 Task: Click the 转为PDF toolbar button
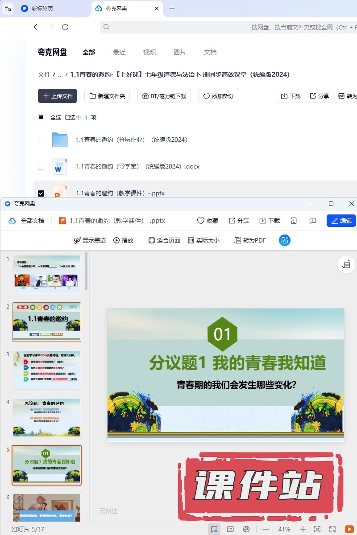coord(250,240)
